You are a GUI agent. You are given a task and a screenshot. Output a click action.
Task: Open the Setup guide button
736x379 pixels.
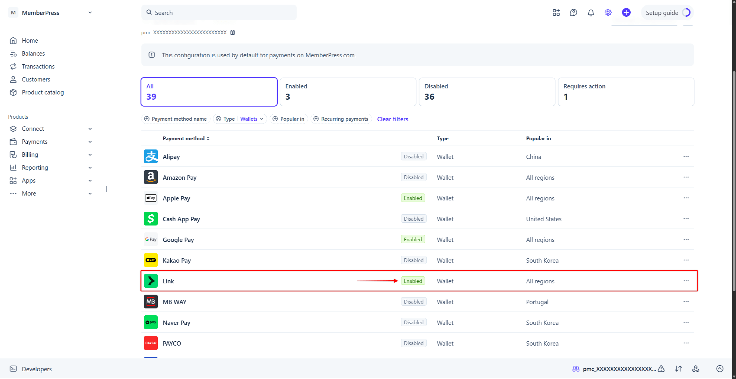coord(667,13)
